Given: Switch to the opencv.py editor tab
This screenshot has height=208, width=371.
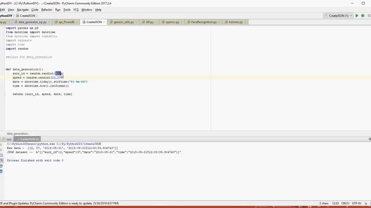Looking at the screenshot, I should (172, 22).
